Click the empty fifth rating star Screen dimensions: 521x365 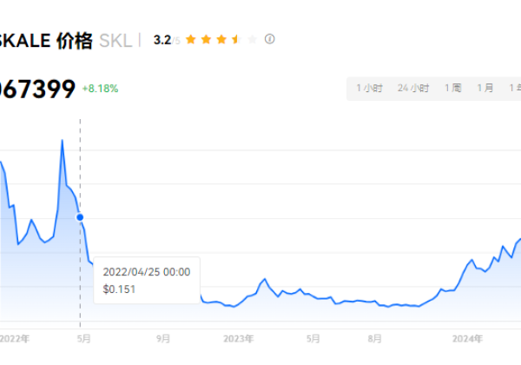252,39
